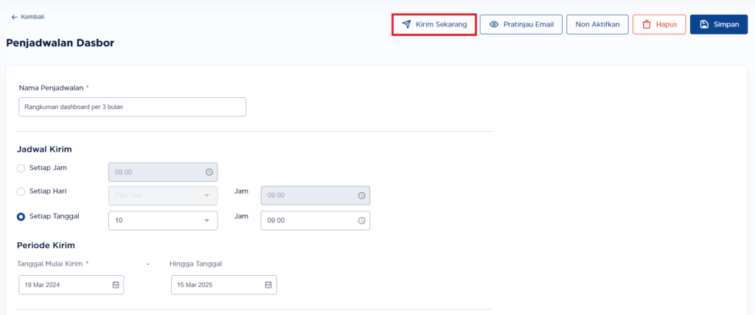This screenshot has width=755, height=315.
Task: Open the Pilih Hari dropdown
Action: coord(163,195)
